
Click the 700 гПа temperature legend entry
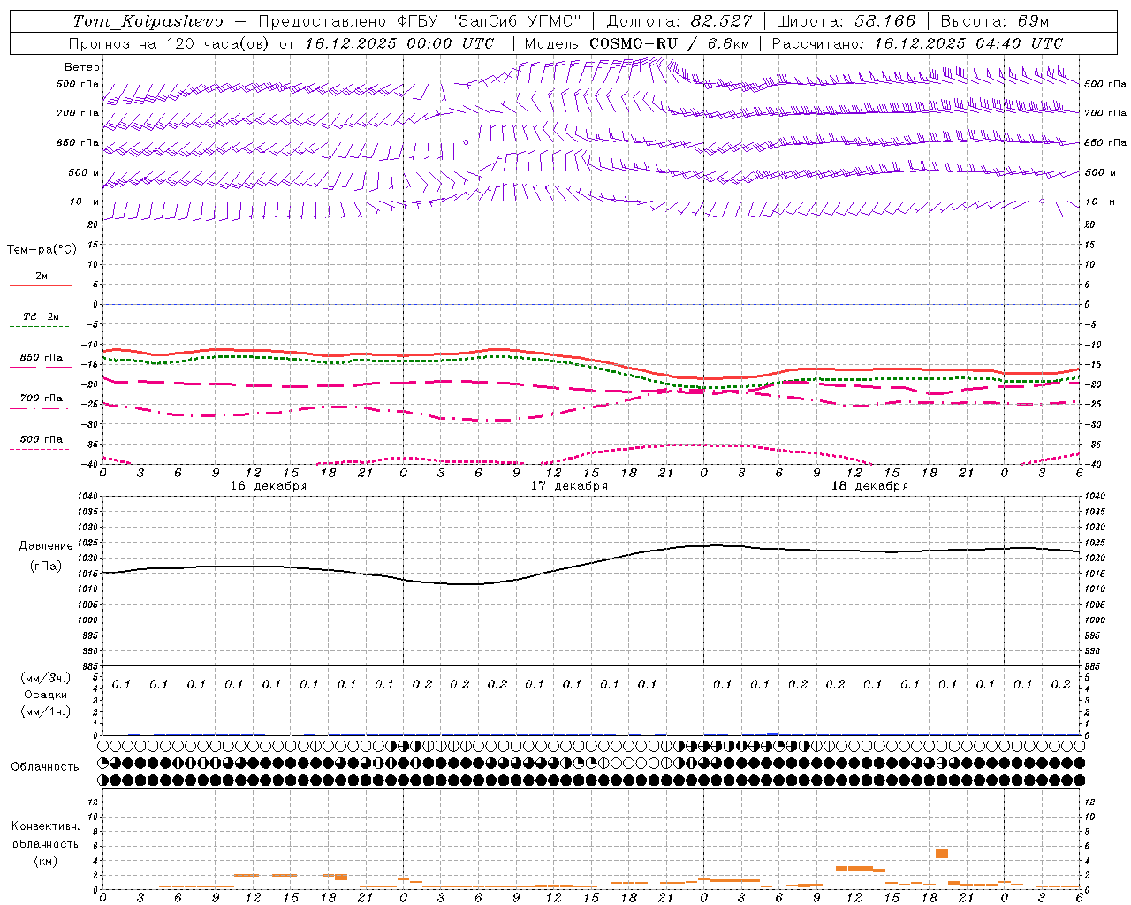coord(41,399)
